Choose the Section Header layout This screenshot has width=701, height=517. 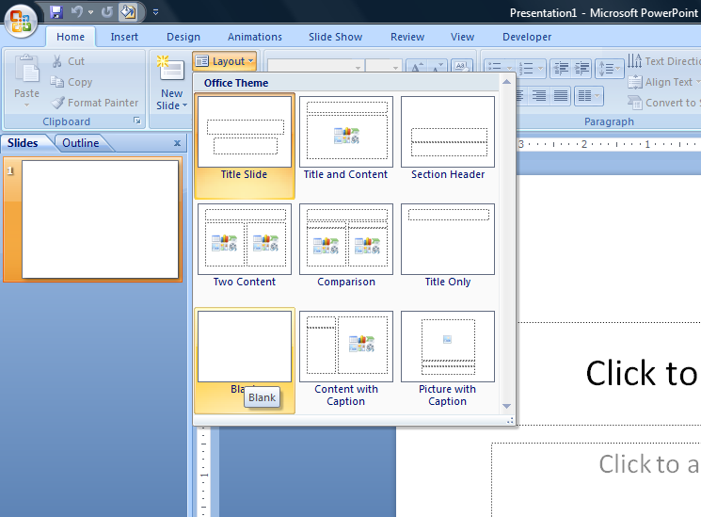(x=448, y=139)
